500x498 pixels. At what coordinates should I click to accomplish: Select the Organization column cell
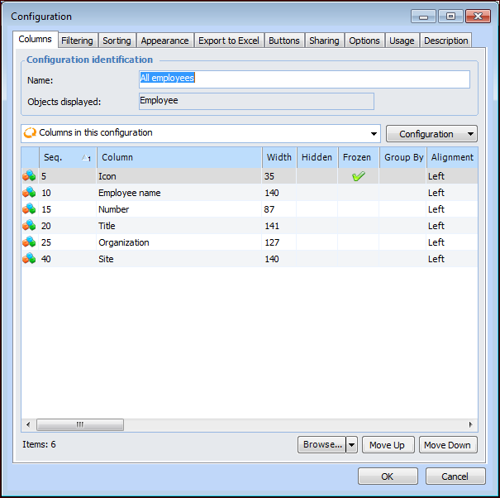179,242
